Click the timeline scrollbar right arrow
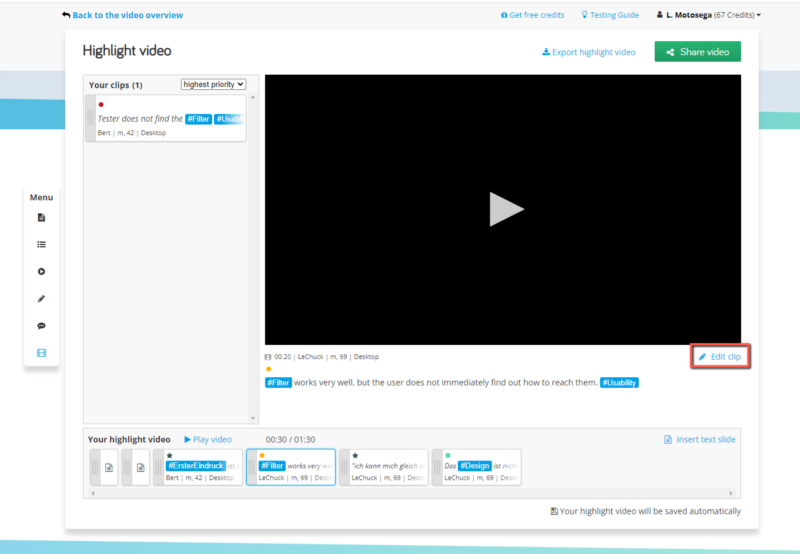The width and height of the screenshot is (800, 554). (x=731, y=493)
